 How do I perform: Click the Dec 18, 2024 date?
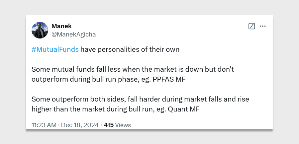click(80, 125)
